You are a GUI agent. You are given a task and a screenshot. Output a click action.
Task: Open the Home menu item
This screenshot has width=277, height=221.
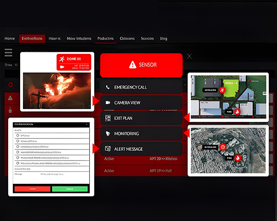[x=10, y=39]
